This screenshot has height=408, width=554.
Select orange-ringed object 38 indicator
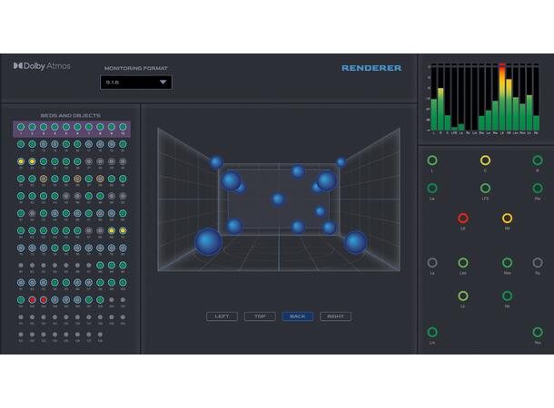pos(100,179)
